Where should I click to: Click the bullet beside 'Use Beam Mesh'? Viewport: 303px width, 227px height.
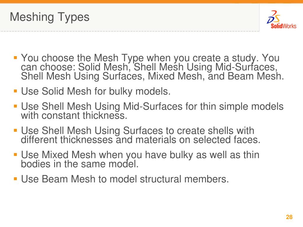pyautogui.click(x=15, y=179)
